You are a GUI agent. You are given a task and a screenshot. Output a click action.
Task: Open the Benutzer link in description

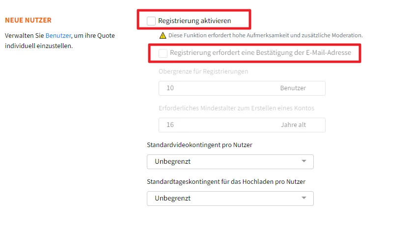tap(58, 35)
